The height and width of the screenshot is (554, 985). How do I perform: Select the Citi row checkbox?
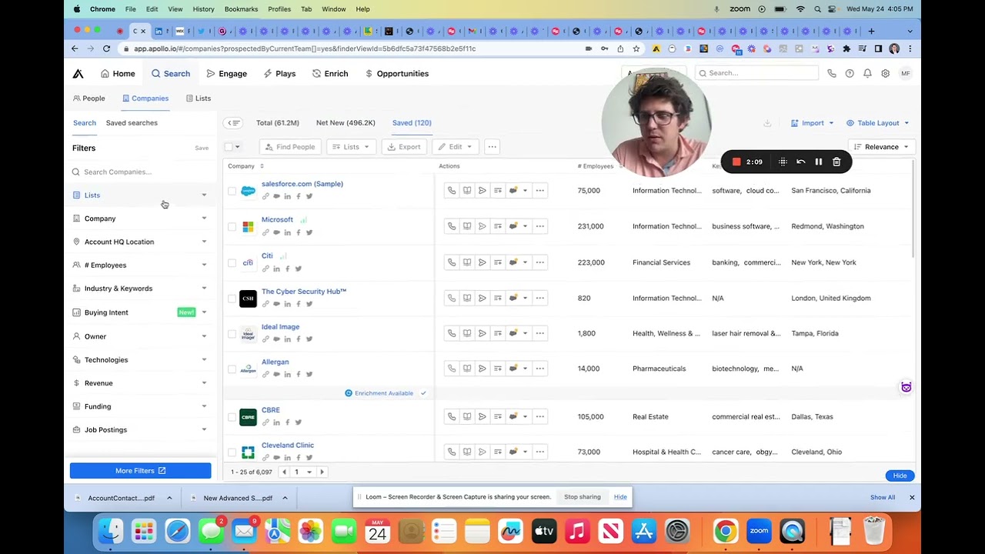click(232, 262)
